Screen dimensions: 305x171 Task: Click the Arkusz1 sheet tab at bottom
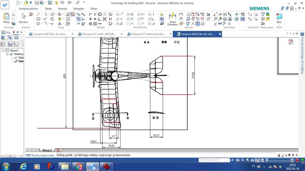click(x=47, y=150)
